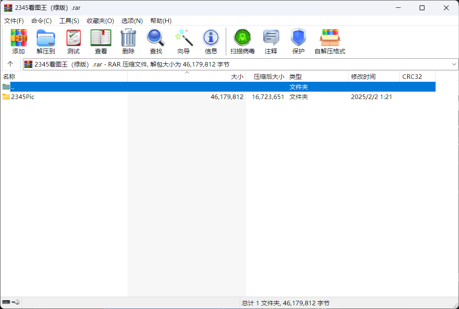Run the Test (测试) archive tool
459x309 pixels.
tap(73, 38)
